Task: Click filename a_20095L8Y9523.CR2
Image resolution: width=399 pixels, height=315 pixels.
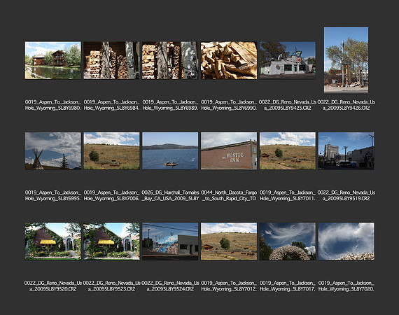Action: [x=111, y=286]
